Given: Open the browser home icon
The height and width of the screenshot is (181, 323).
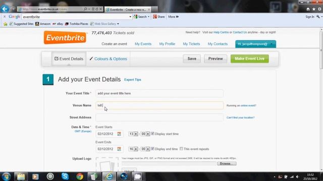Looking at the screenshot, I should (x=308, y=9).
